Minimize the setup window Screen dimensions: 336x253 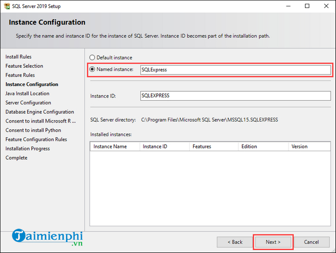click(x=288, y=6)
